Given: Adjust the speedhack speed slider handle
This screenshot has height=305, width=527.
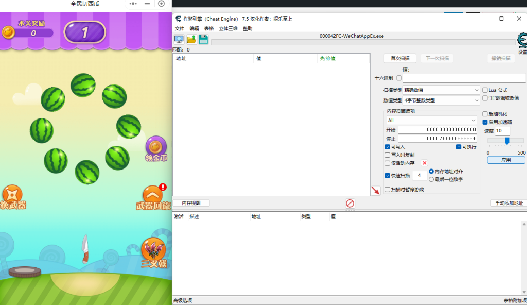Looking at the screenshot, I should pos(507,140).
